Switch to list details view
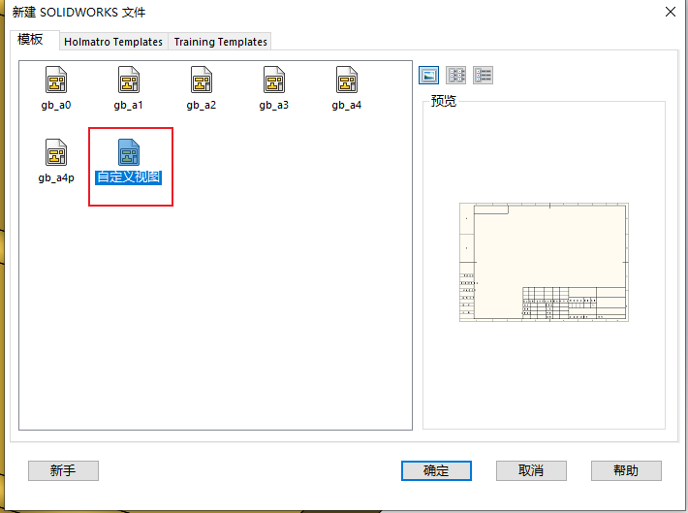Viewport: 688px width, 513px height. coord(484,76)
